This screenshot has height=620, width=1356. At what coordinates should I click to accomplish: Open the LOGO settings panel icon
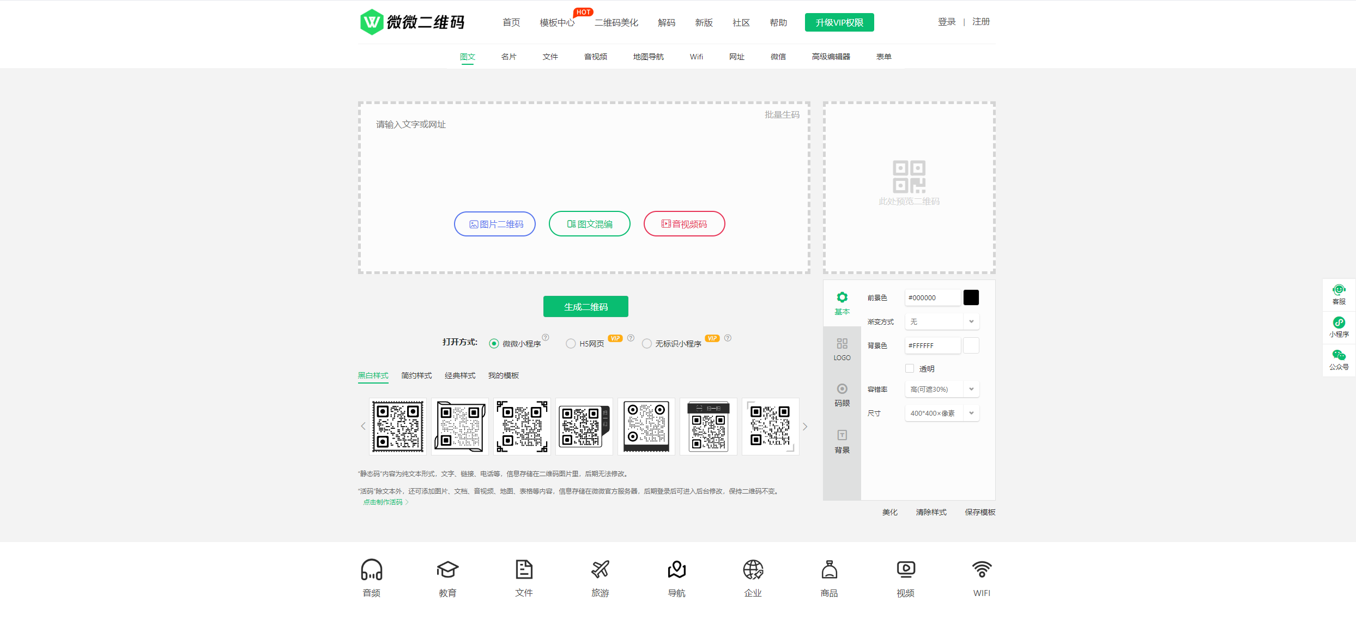click(842, 344)
